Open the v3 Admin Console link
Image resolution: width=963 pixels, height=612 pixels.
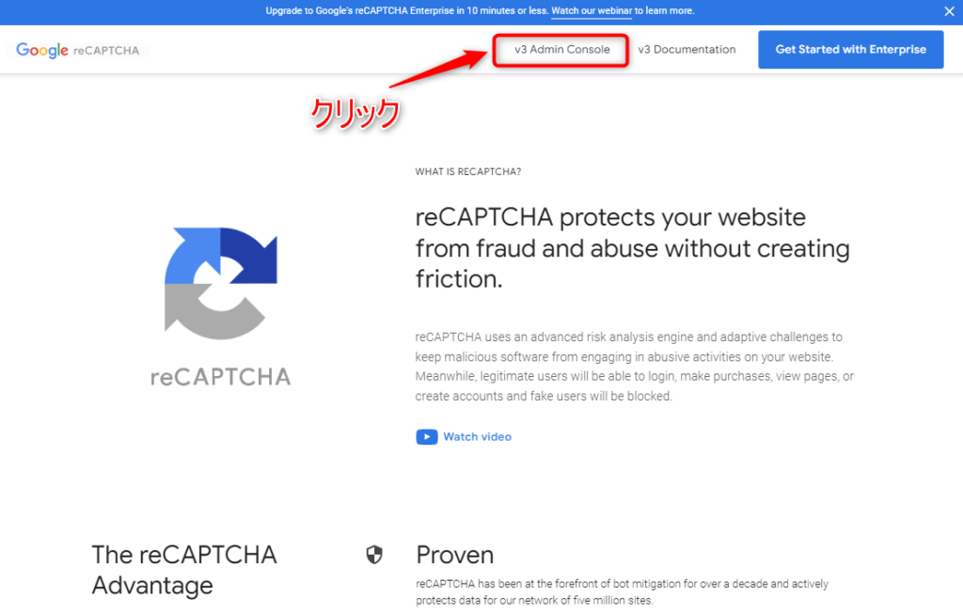coord(562,50)
